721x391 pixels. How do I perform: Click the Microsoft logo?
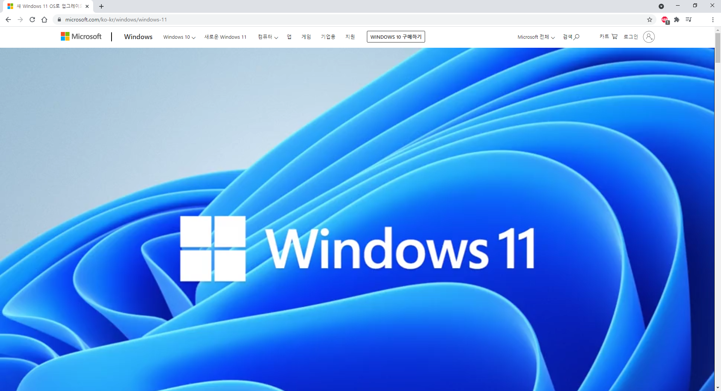(x=81, y=36)
